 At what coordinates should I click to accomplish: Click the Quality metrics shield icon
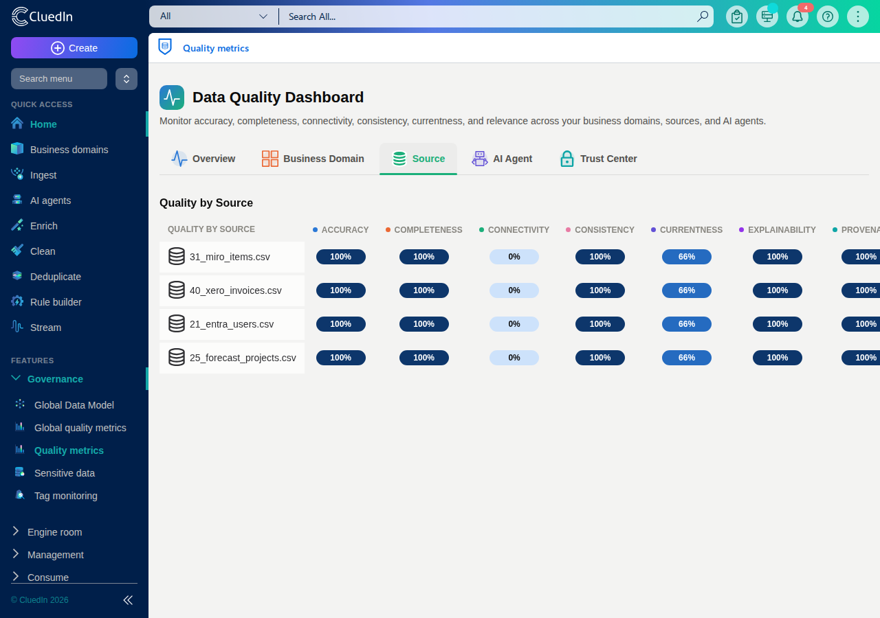tap(165, 47)
